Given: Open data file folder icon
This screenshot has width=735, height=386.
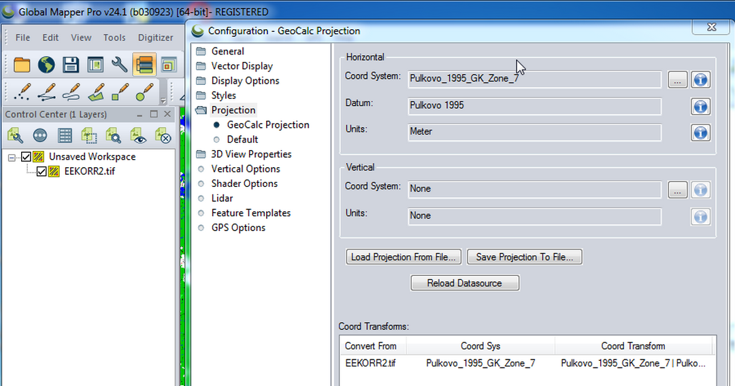Looking at the screenshot, I should [x=22, y=65].
